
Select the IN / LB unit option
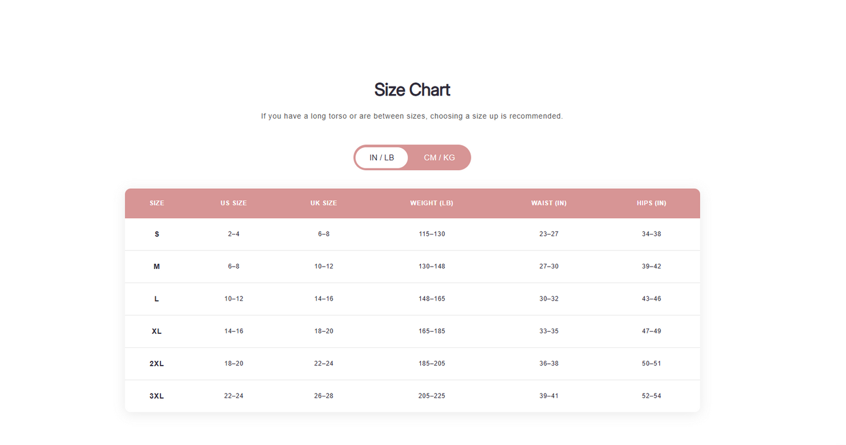pyautogui.click(x=381, y=157)
